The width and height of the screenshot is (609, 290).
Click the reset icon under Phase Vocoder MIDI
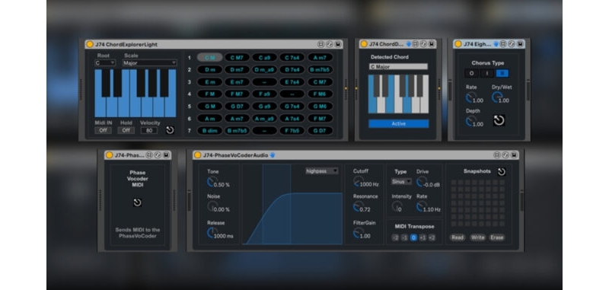(x=137, y=202)
